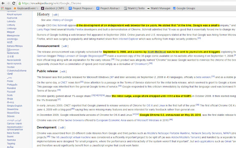
Task: Open Project Abstract bookmark
Action: (109, 8)
